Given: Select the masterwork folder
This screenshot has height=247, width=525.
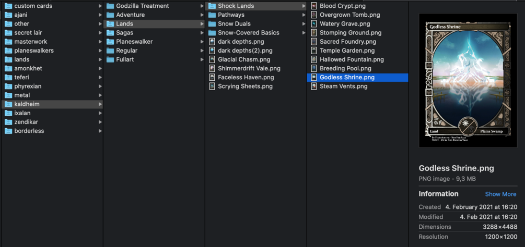Looking at the screenshot, I should point(30,42).
